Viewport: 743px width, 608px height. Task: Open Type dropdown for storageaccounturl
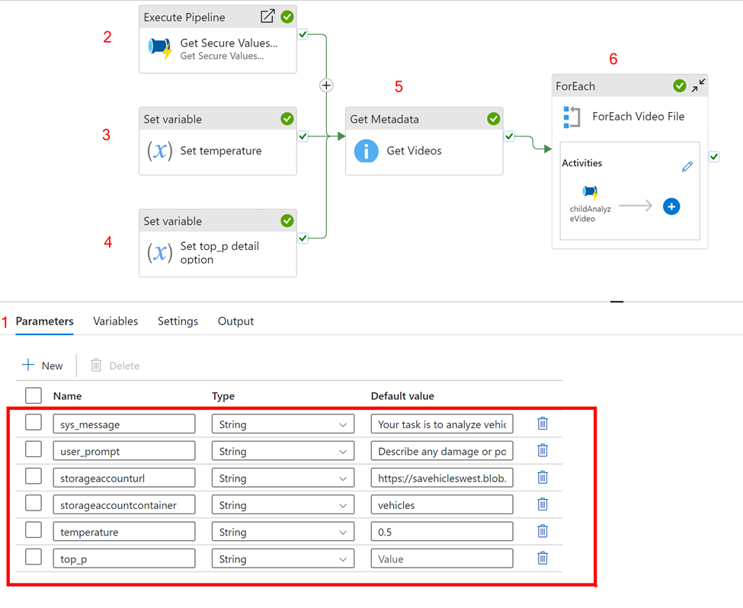click(283, 478)
